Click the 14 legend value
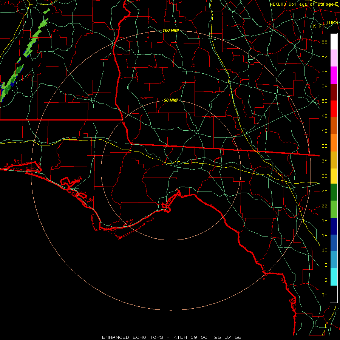 coord(325,235)
